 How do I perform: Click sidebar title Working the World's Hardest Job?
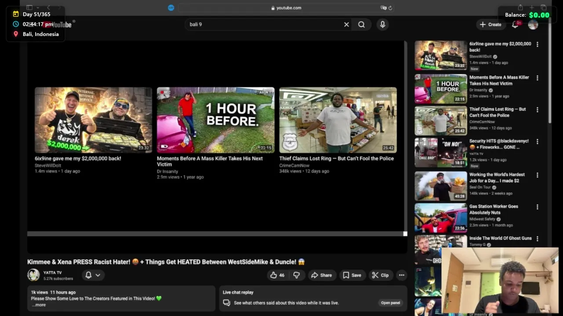(x=497, y=177)
